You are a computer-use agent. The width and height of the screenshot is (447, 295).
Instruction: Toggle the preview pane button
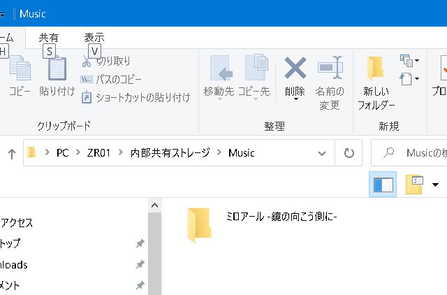point(383,185)
